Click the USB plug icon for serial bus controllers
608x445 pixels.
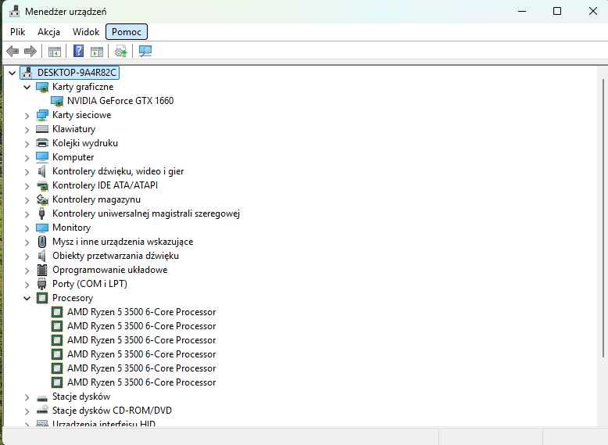[x=42, y=214]
